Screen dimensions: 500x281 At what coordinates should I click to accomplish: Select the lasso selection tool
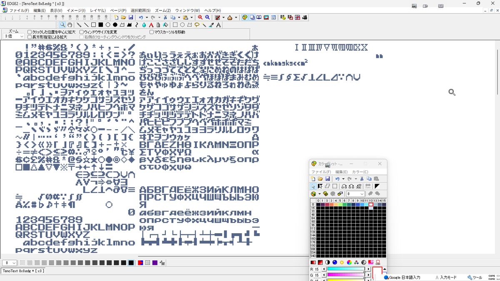[x=196, y=25]
